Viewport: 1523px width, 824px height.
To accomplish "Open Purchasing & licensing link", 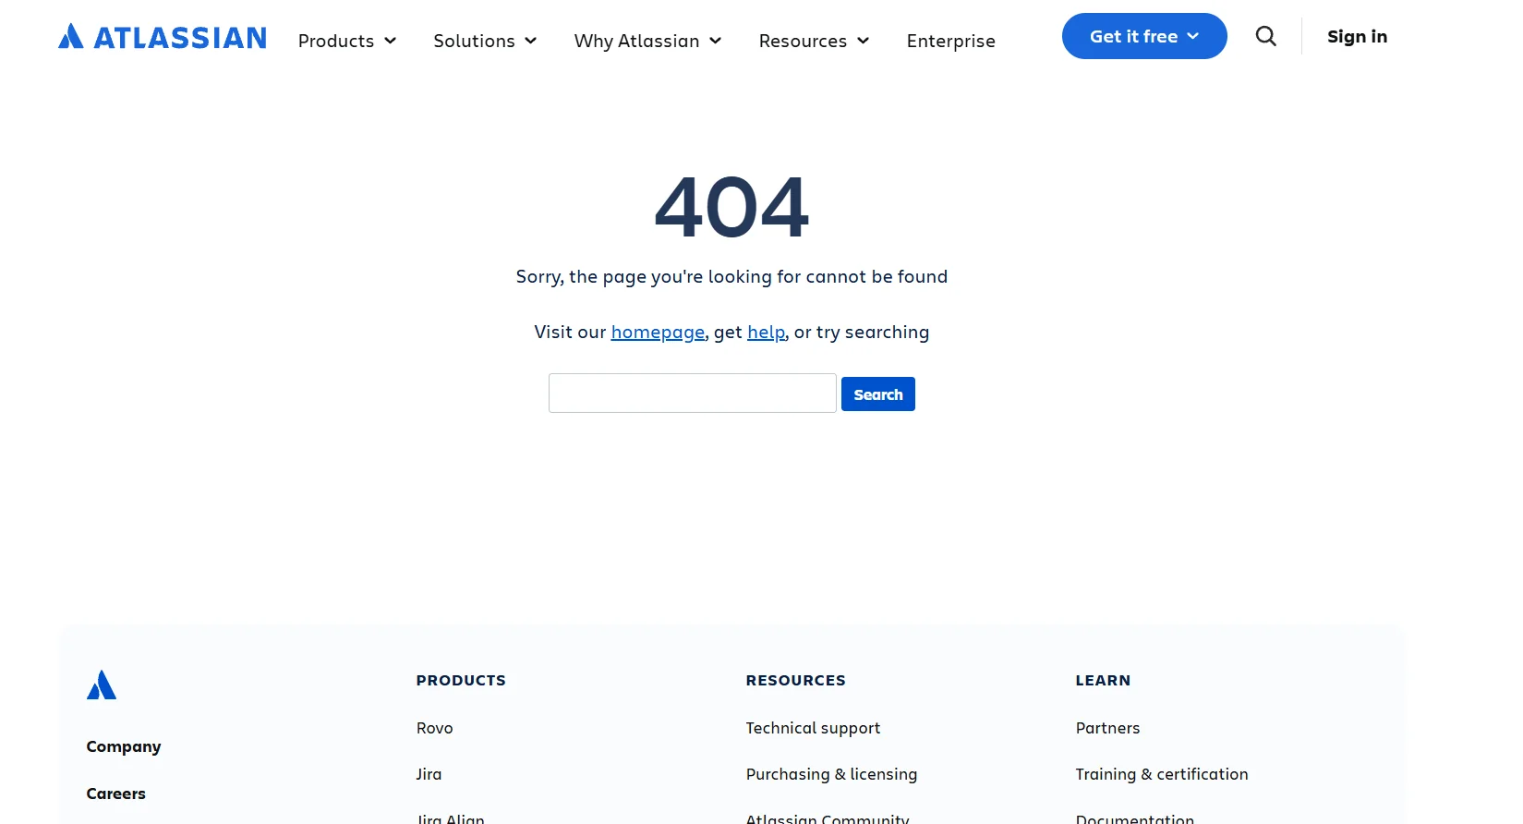I will coord(831,774).
